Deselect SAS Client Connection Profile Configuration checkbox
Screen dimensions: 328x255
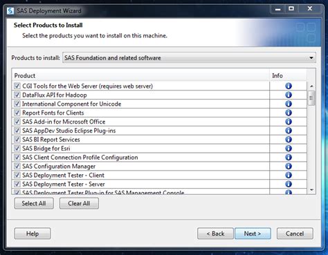click(x=17, y=158)
